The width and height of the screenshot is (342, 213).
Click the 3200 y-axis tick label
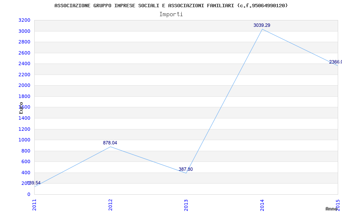click(x=24, y=20)
